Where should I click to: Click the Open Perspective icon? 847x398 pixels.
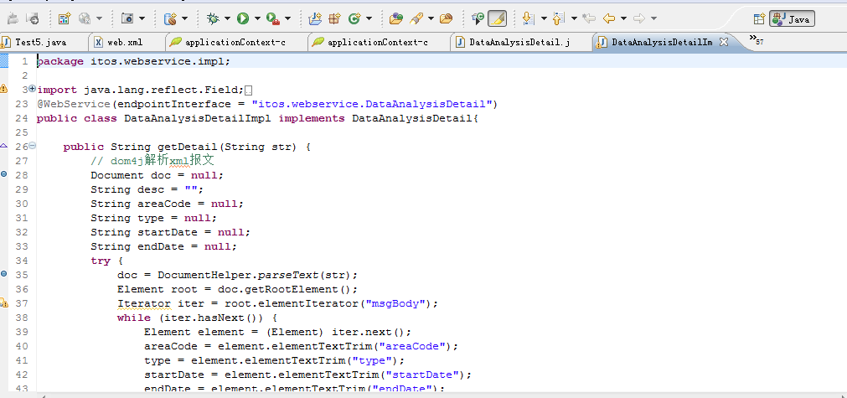[758, 18]
